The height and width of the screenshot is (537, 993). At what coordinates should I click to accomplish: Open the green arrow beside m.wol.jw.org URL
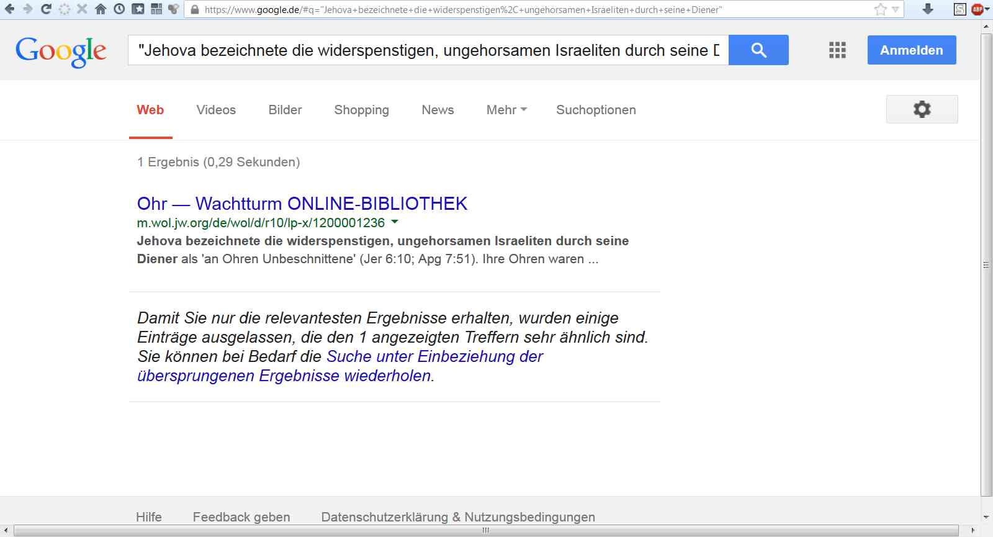click(395, 222)
